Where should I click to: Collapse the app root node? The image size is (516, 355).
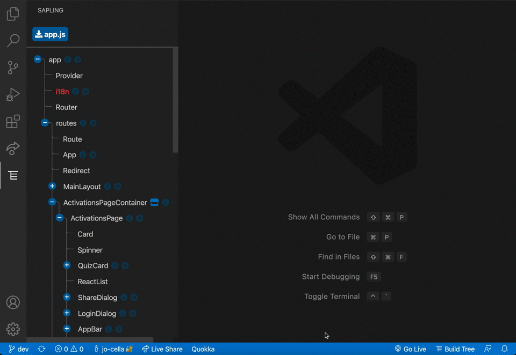[38, 60]
